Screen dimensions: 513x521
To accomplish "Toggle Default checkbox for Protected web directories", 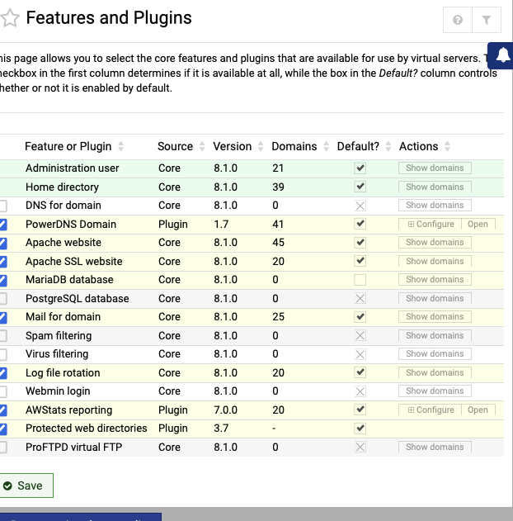I will [360, 429].
